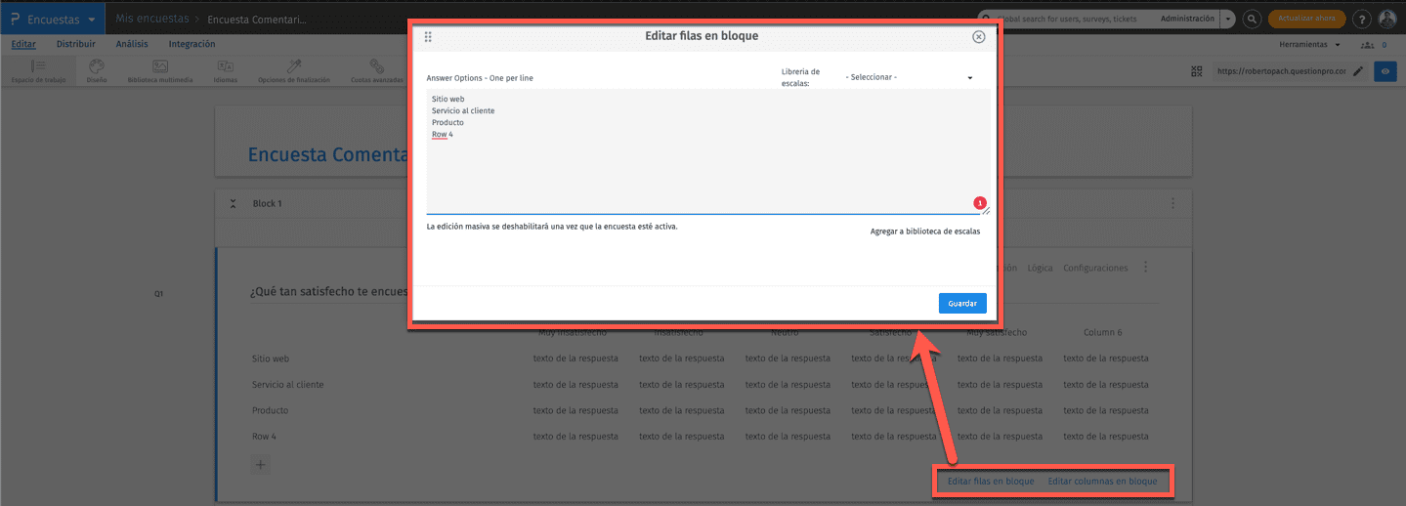Select Espacio de trabajo tool icon
The width and height of the screenshot is (1406, 506).
(38, 70)
